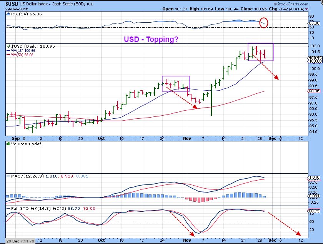The height and width of the screenshot is (244, 323).
Task: Click the MA(50) 98.06 legend entry
Action: click(22, 55)
